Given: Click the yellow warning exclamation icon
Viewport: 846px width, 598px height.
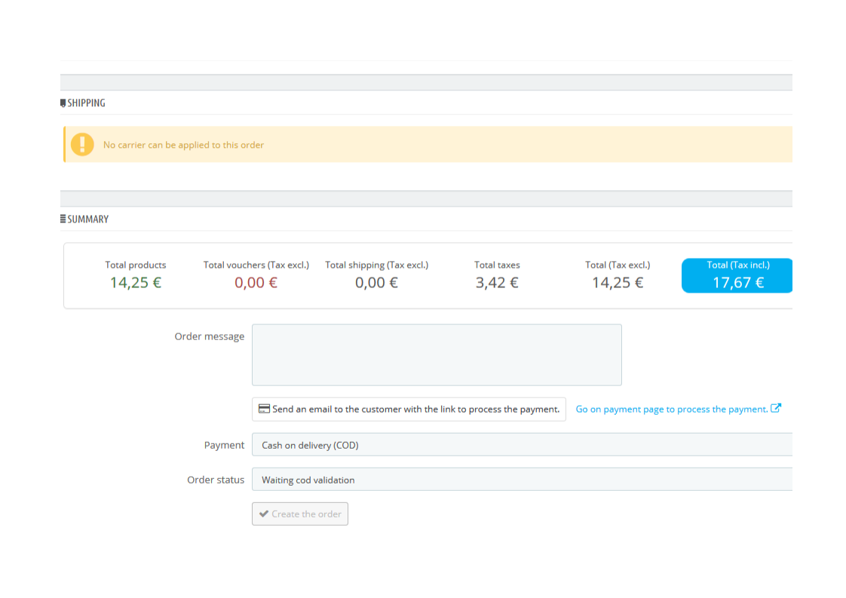Looking at the screenshot, I should 82,145.
